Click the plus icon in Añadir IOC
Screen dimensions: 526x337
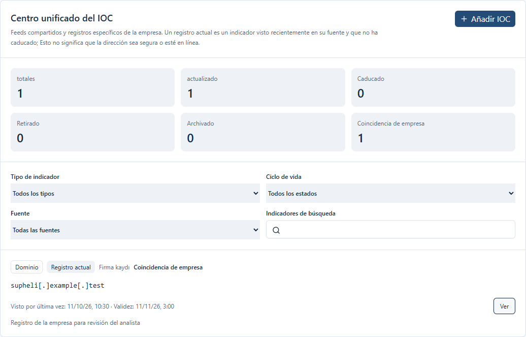[x=464, y=19]
